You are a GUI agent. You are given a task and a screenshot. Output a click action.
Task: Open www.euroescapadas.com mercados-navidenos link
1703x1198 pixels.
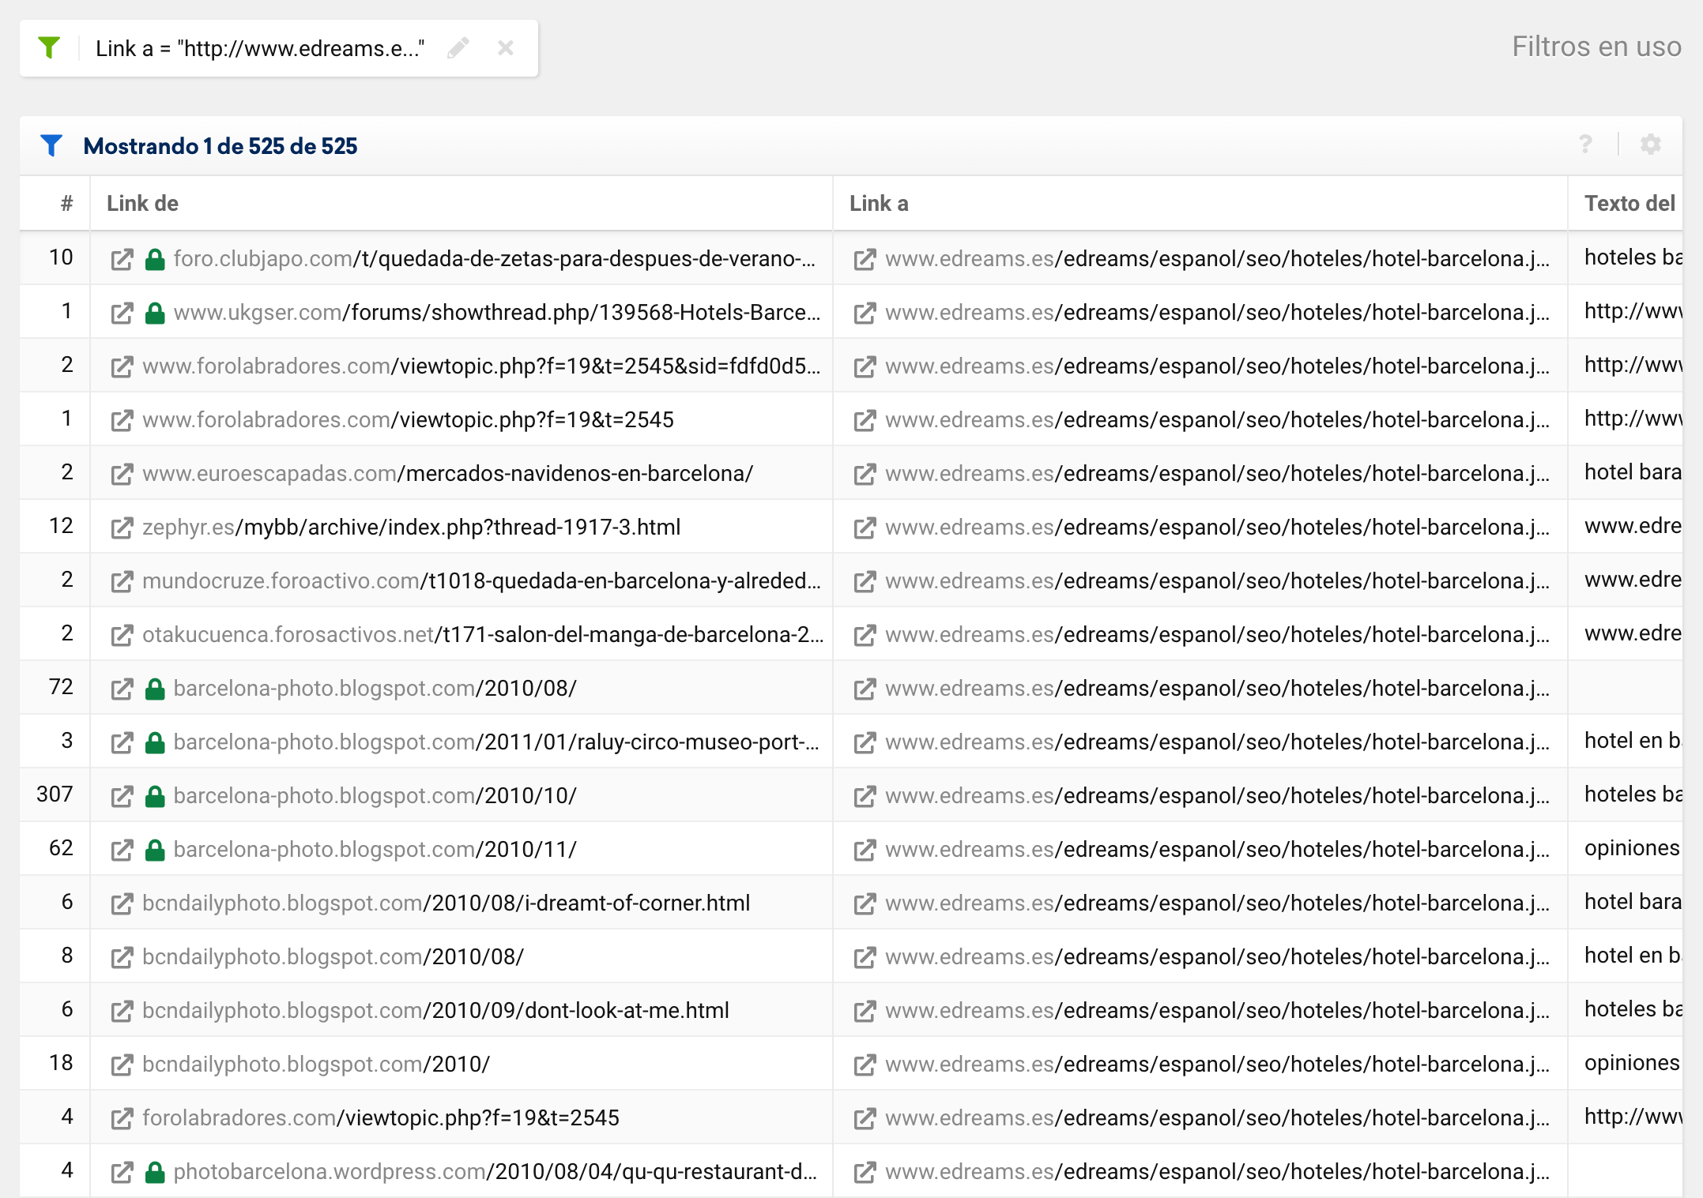click(x=447, y=474)
